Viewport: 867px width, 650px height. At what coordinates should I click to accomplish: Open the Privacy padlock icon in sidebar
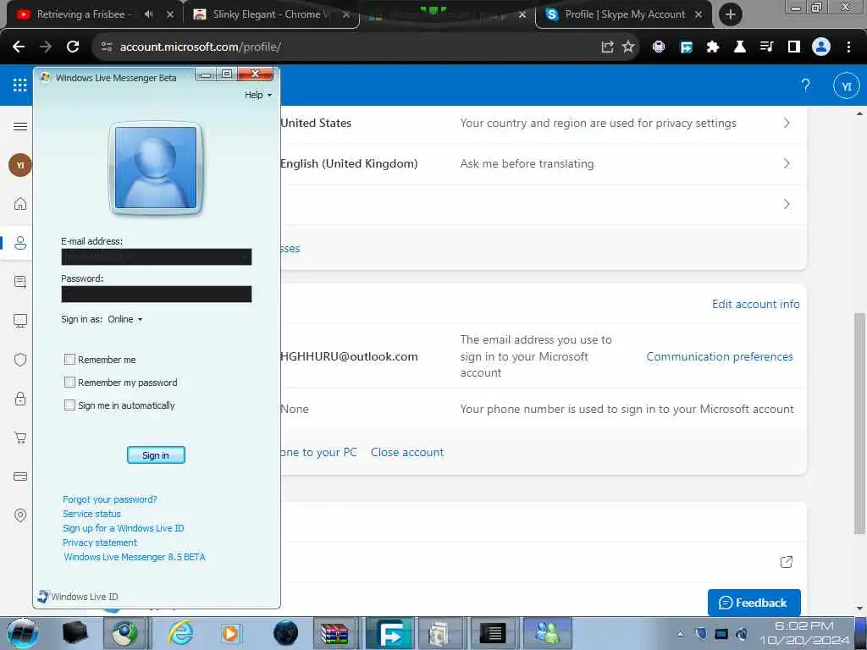click(20, 399)
